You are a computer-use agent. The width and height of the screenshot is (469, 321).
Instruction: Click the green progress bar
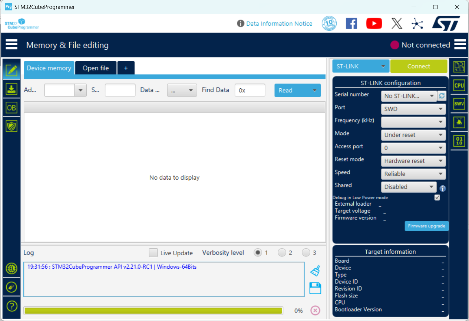tap(153, 311)
